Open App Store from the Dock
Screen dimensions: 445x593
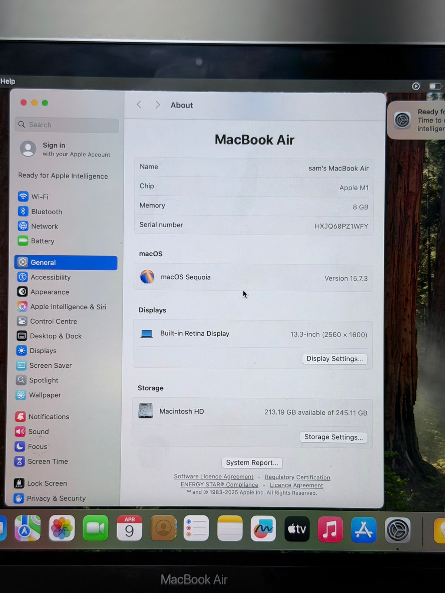click(364, 530)
